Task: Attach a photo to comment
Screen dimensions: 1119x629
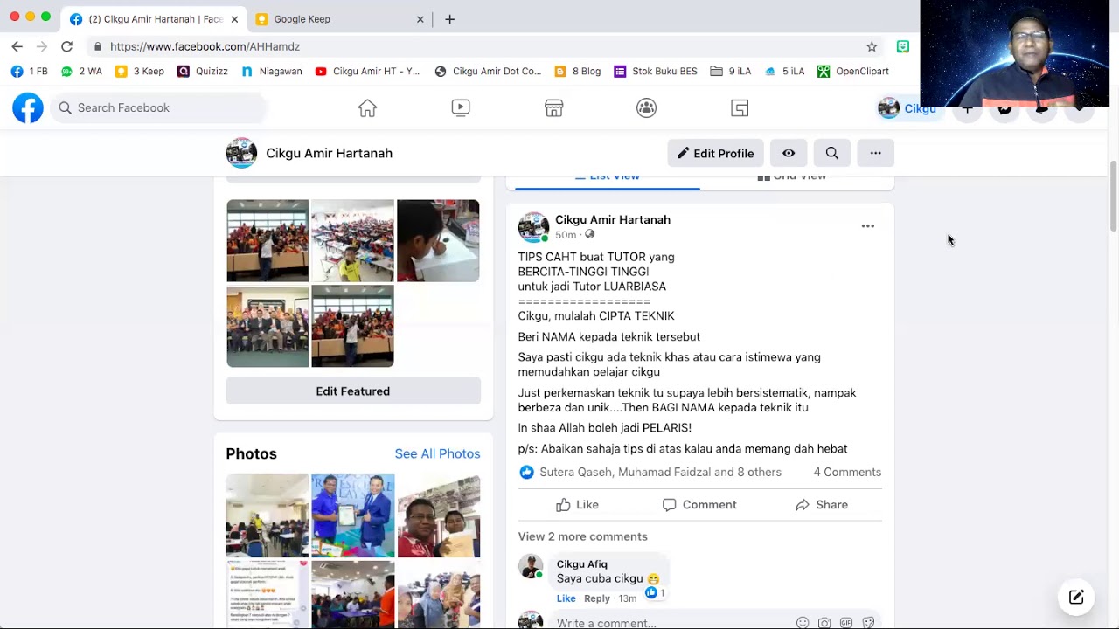Action: [824, 623]
